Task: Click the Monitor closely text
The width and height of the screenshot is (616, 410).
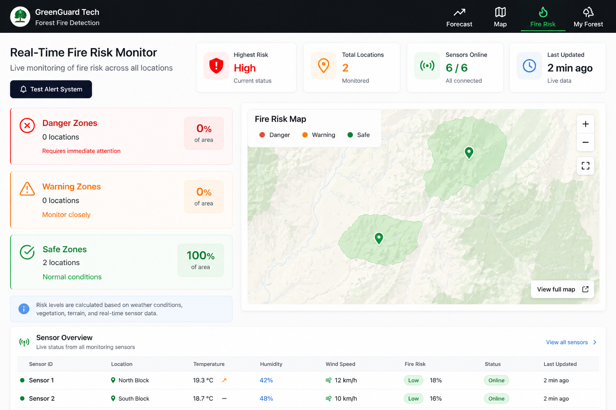Action: pyautogui.click(x=67, y=215)
